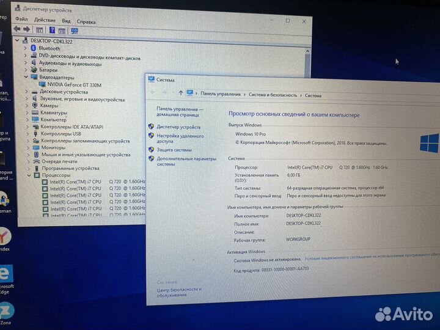This screenshot has width=440, height=330.
Task: Expand Аудиовходы и аудиовыходы node
Action: click(26, 62)
